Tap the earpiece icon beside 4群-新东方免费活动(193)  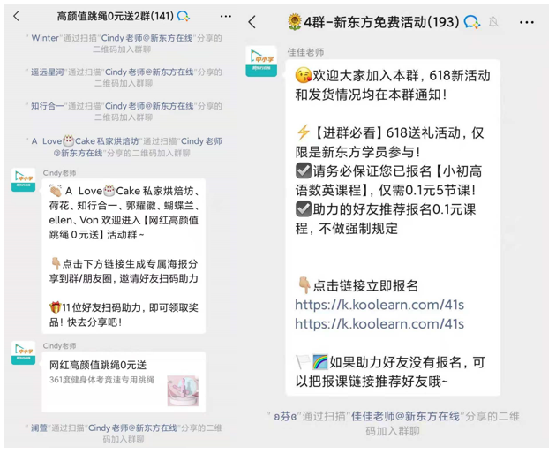pos(472,22)
